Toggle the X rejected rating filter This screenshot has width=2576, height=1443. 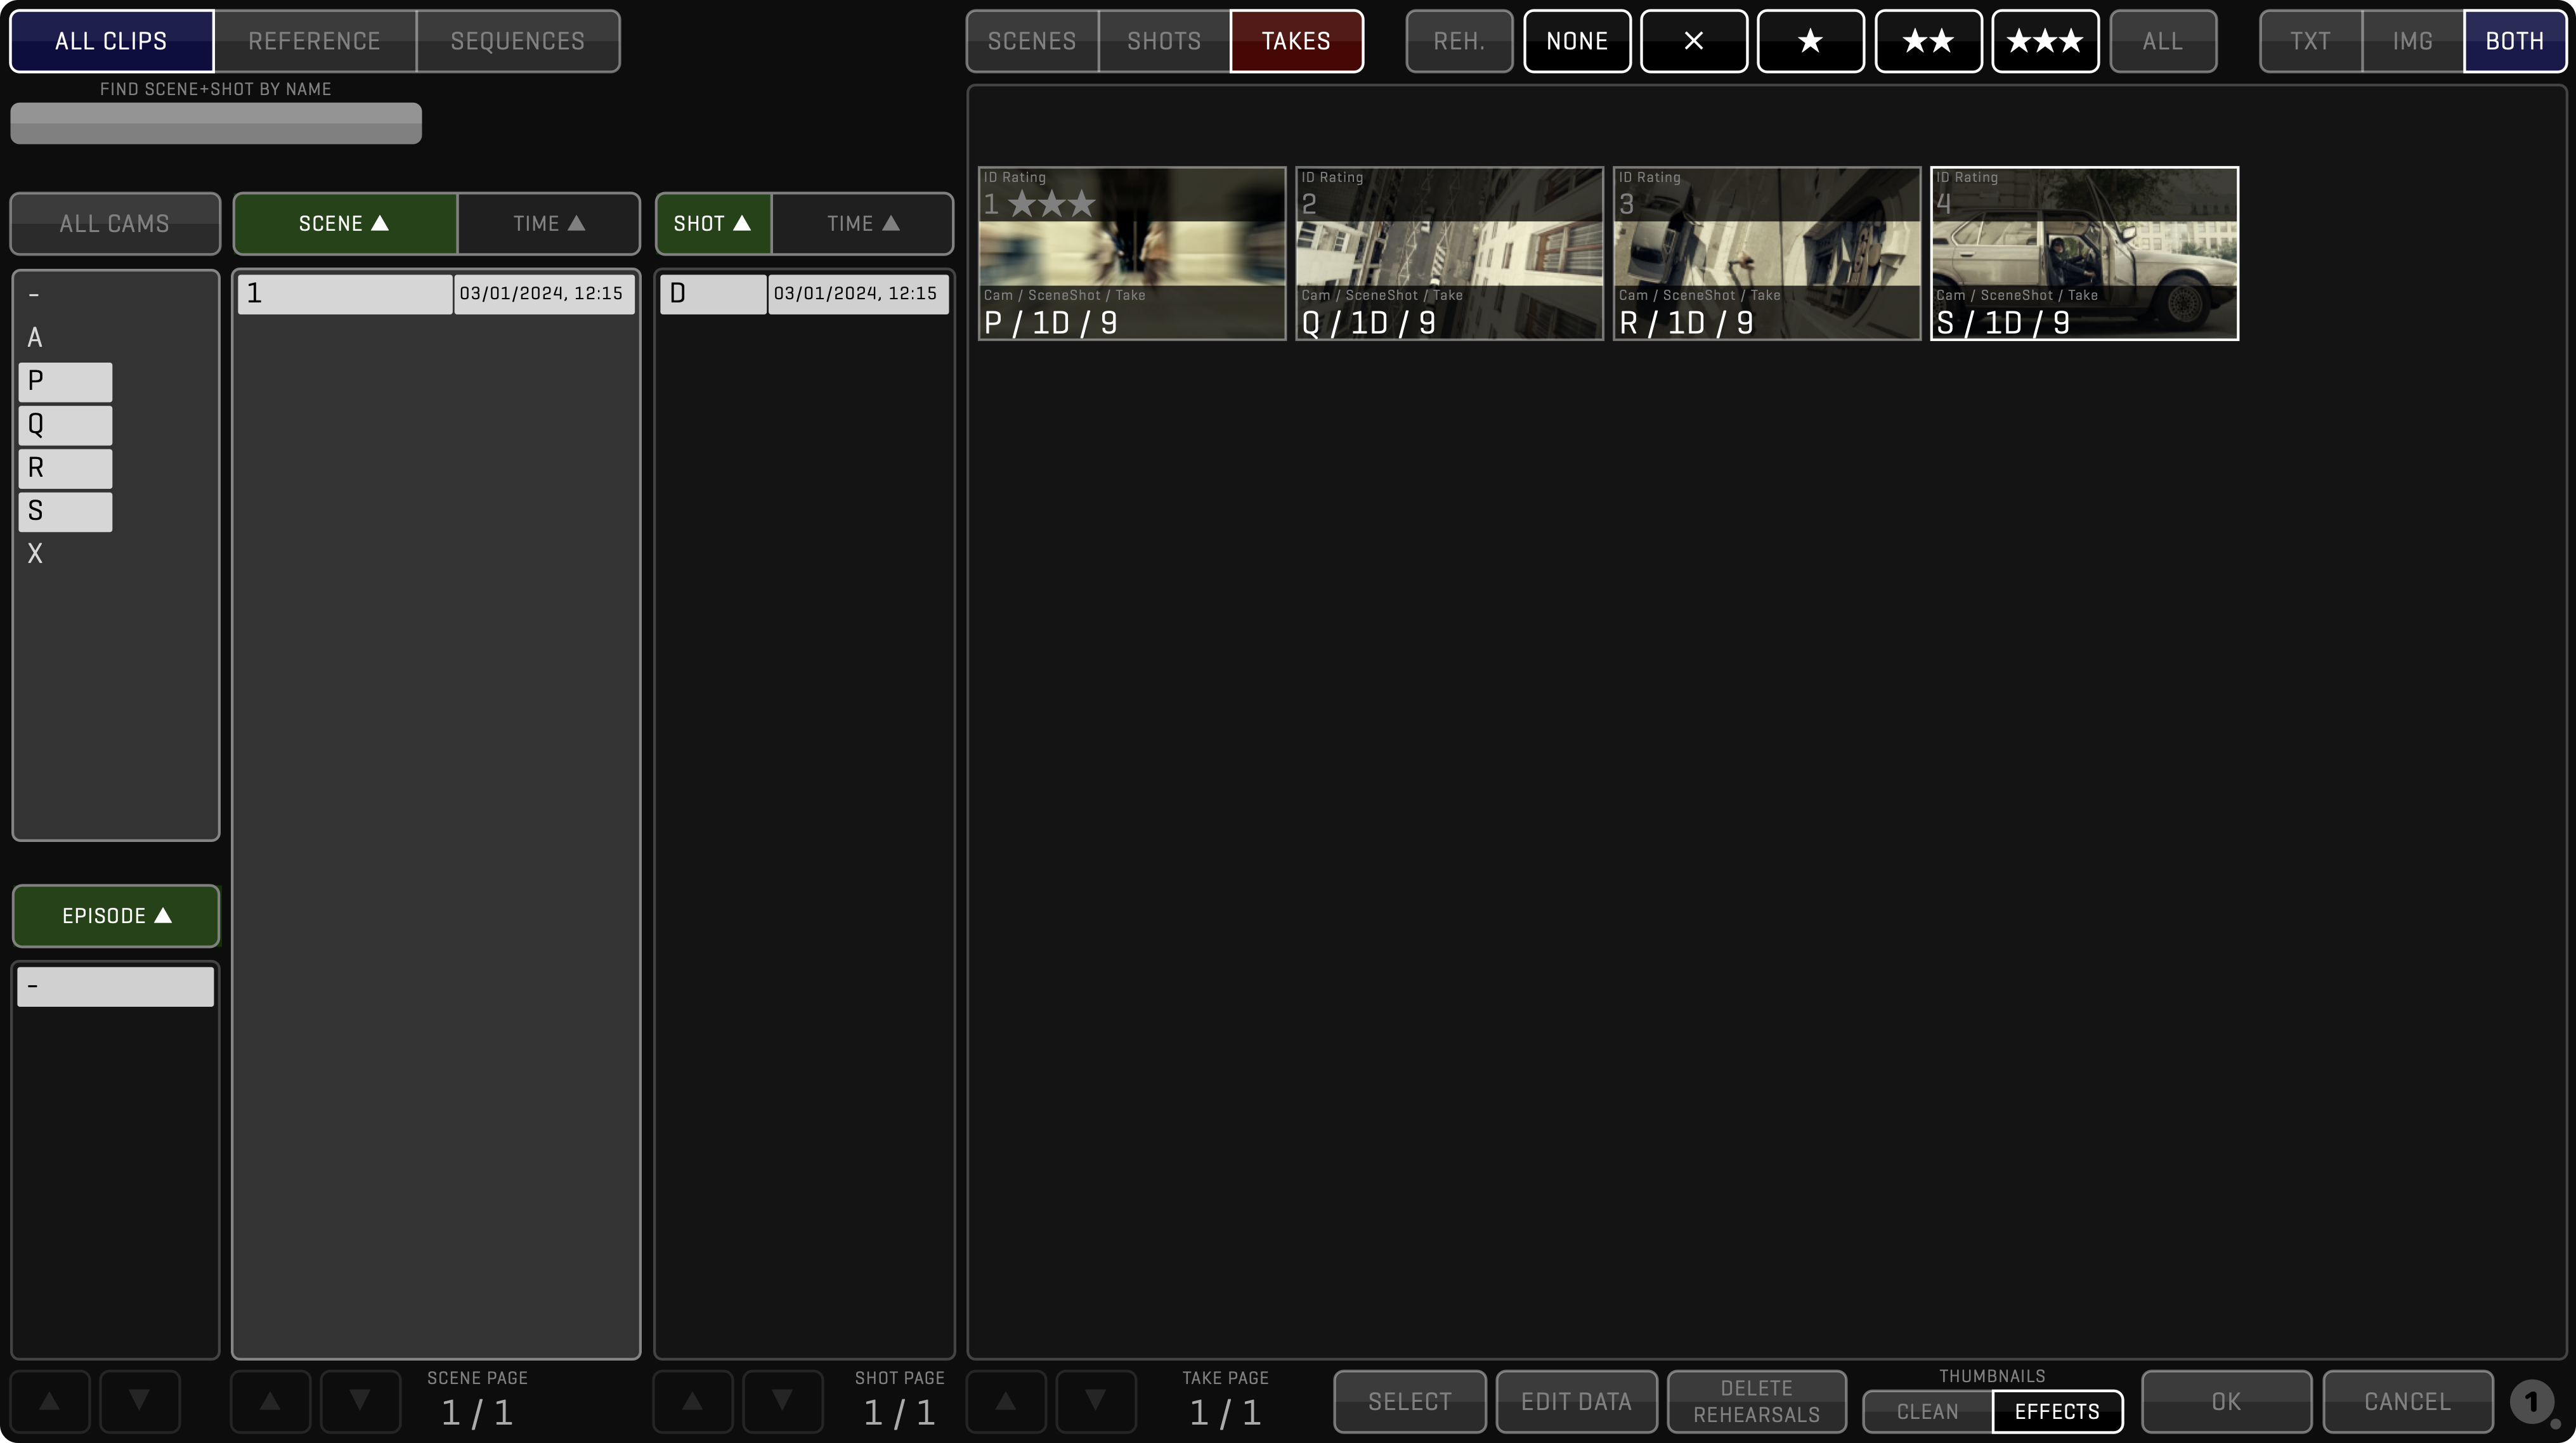coord(1693,41)
